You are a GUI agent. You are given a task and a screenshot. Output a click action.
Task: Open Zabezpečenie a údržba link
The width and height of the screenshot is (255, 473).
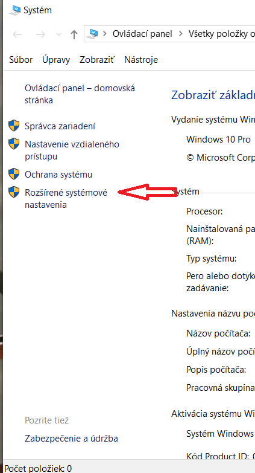tap(71, 439)
